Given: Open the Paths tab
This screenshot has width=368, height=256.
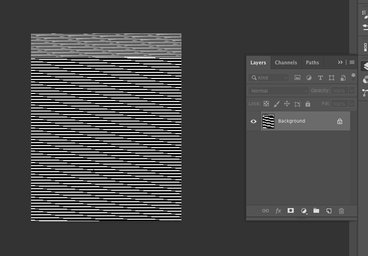Looking at the screenshot, I should (313, 62).
